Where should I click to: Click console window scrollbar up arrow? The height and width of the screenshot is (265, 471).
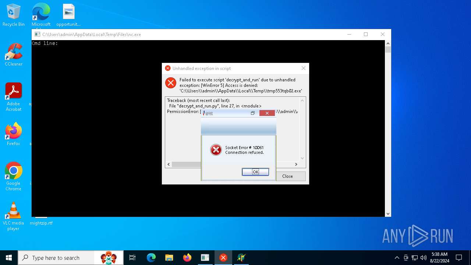click(x=388, y=43)
